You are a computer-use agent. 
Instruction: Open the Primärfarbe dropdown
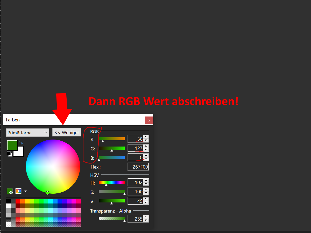[27, 133]
